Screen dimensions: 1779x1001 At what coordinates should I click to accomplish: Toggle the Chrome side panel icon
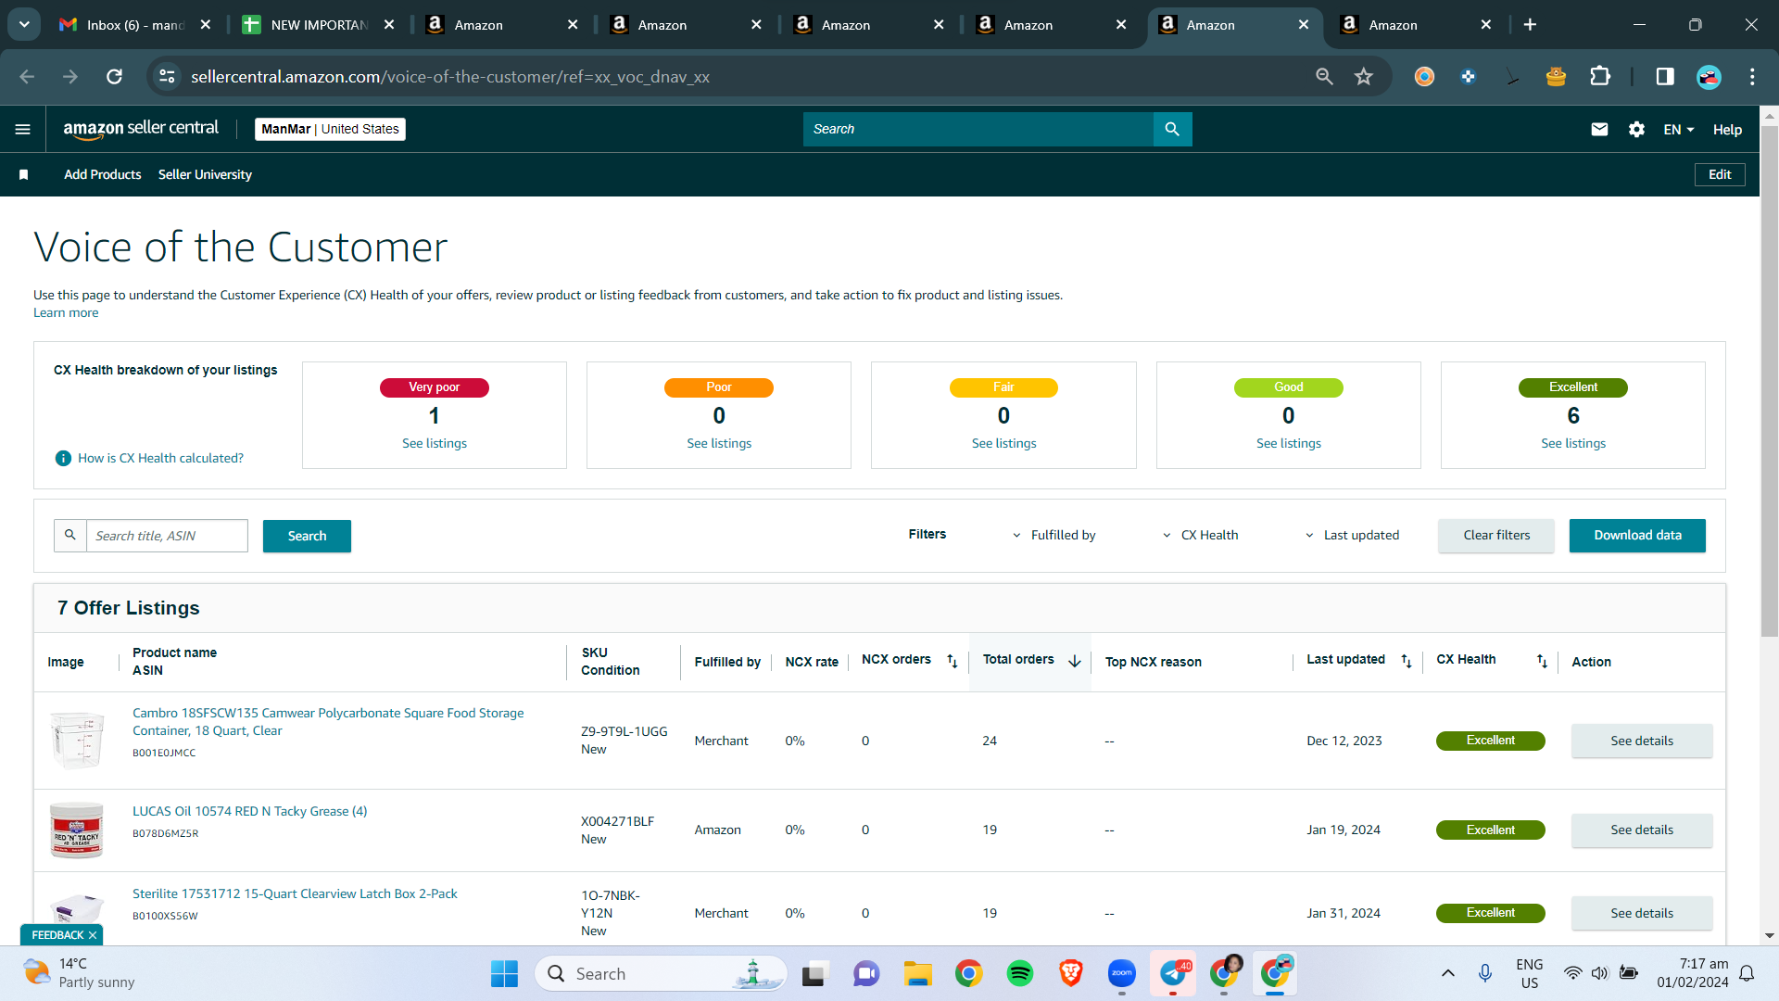click(1665, 77)
